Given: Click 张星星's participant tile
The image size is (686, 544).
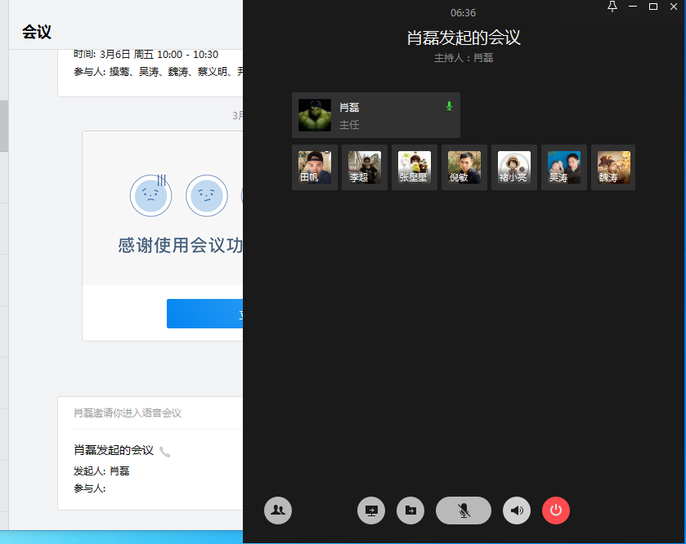Looking at the screenshot, I should [415, 167].
